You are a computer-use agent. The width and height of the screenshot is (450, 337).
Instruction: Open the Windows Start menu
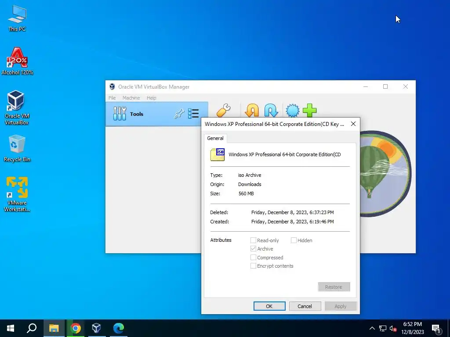pyautogui.click(x=11, y=328)
